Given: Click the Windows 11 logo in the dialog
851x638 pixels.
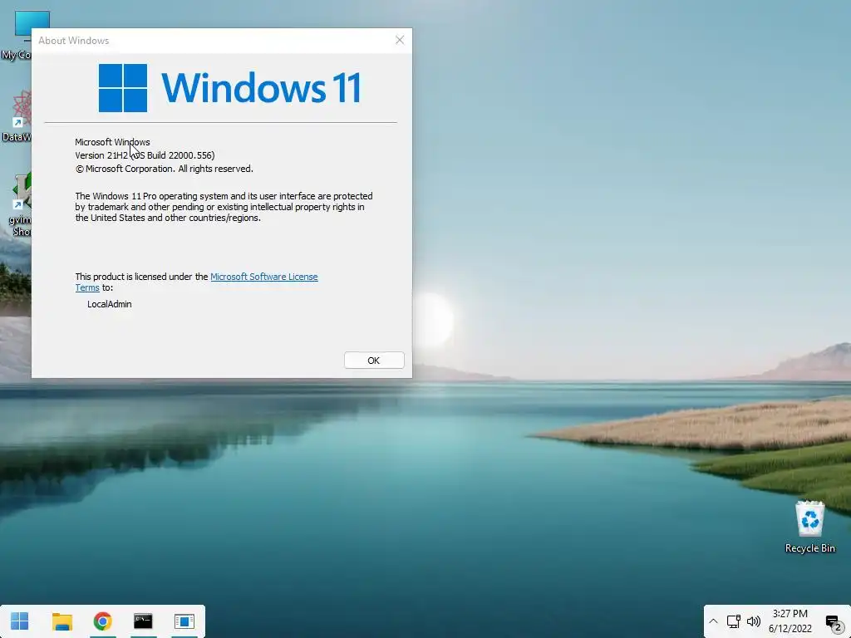Looking at the screenshot, I should (x=229, y=88).
